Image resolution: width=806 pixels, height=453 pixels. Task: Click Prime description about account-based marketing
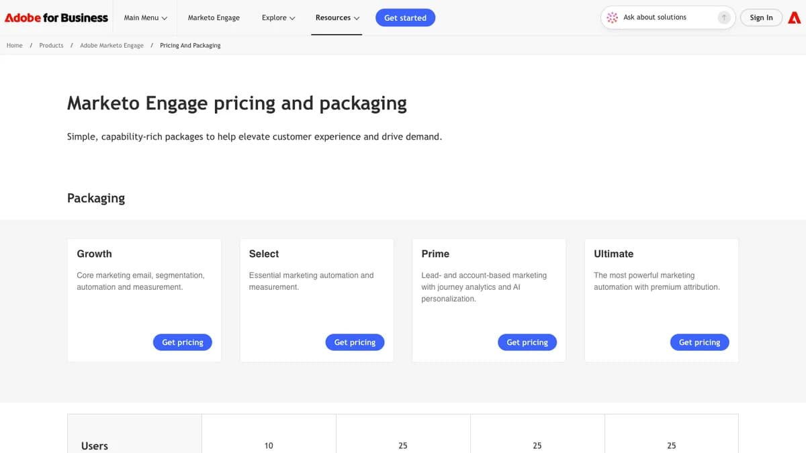484,287
